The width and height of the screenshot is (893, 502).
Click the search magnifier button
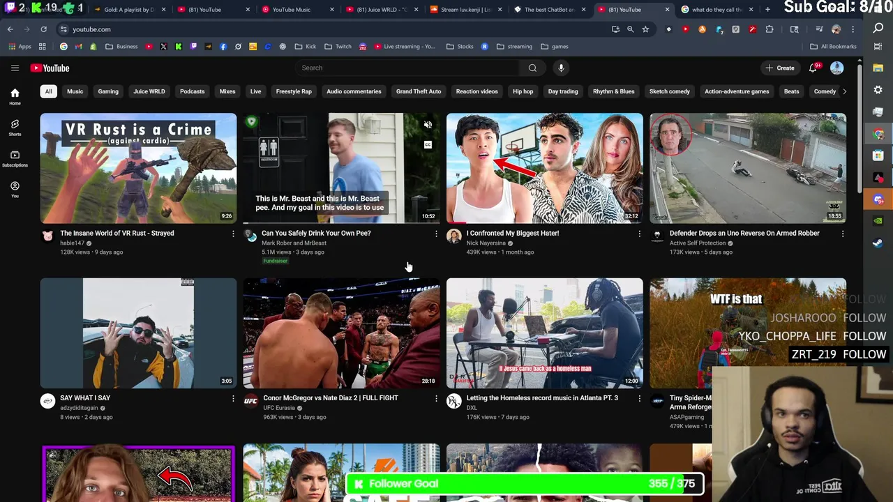[x=532, y=68]
